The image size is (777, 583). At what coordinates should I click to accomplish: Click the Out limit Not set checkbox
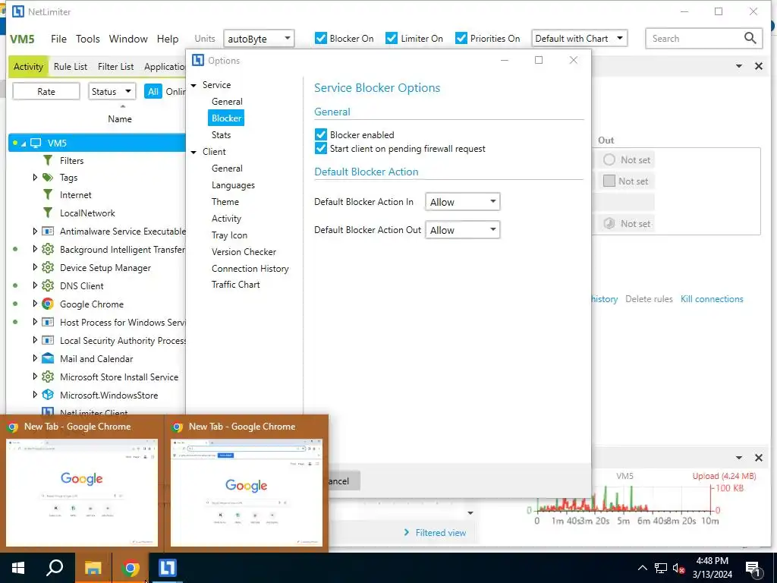(x=609, y=181)
